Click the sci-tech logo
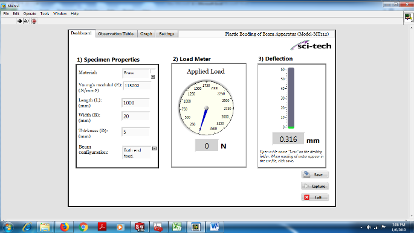 [311, 45]
